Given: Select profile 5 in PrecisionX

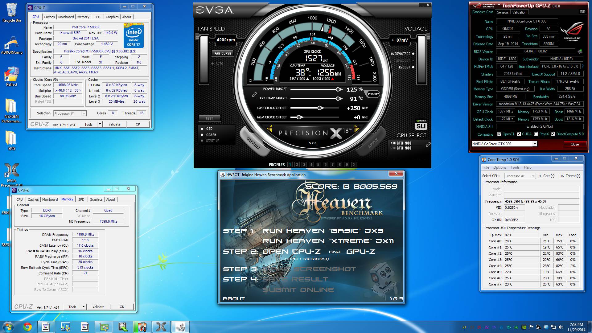Looking at the screenshot, I should pyautogui.click(x=318, y=165).
